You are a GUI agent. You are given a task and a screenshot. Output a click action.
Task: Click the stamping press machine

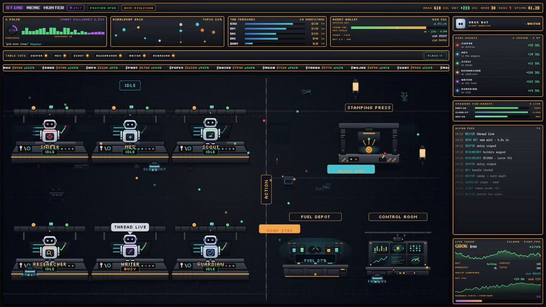pos(369,142)
